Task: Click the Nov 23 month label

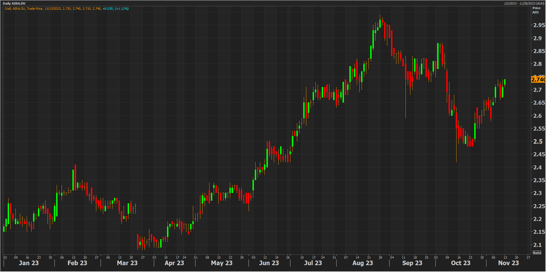Action: click(x=508, y=263)
